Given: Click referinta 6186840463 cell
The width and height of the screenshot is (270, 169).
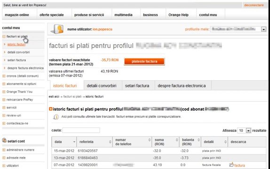Looking at the screenshot, I should point(87,158).
